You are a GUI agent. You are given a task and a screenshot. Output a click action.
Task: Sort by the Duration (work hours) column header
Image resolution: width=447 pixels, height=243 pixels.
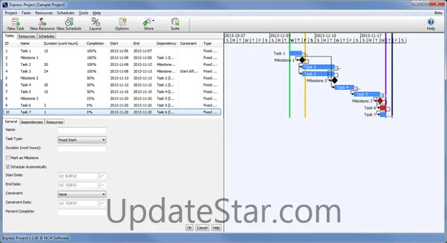click(61, 44)
